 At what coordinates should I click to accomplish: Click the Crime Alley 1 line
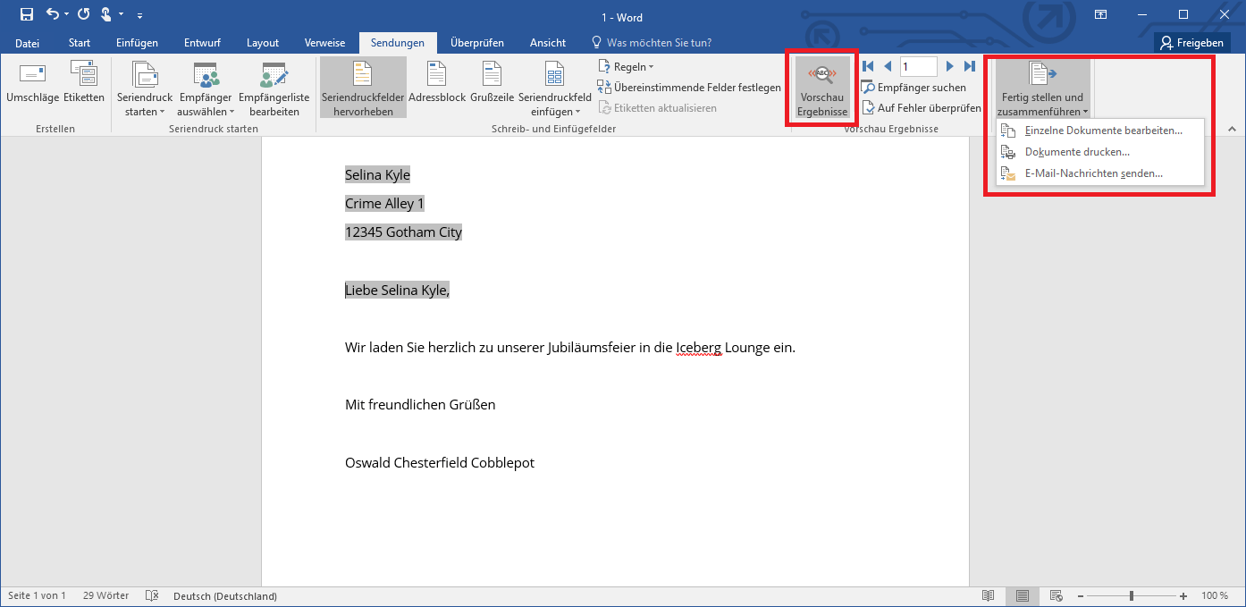click(384, 204)
